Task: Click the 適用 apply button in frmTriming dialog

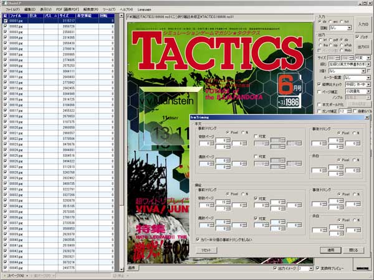Action: coord(330,250)
